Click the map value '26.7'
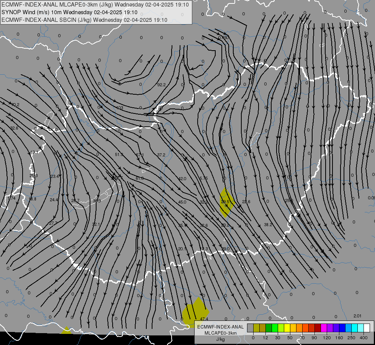 (x=75, y=200)
